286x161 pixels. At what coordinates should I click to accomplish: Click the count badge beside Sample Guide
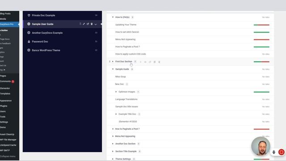click(x=132, y=69)
